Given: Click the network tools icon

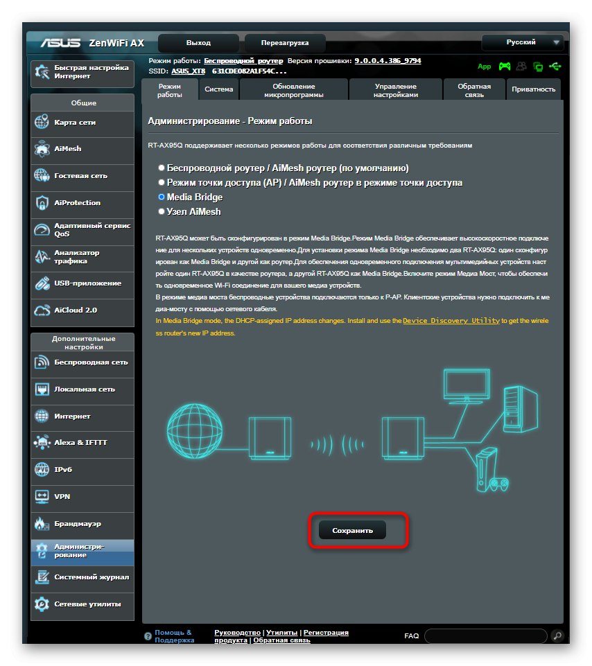Looking at the screenshot, I should coord(42,604).
